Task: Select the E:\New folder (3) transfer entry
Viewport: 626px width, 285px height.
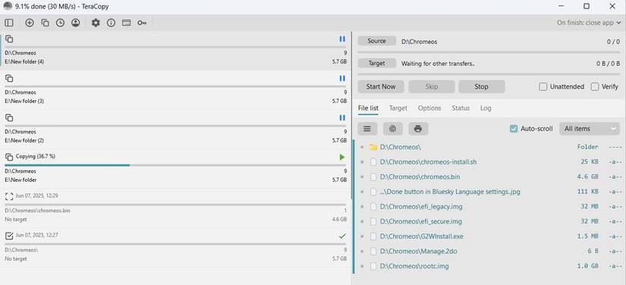Action: [176, 90]
